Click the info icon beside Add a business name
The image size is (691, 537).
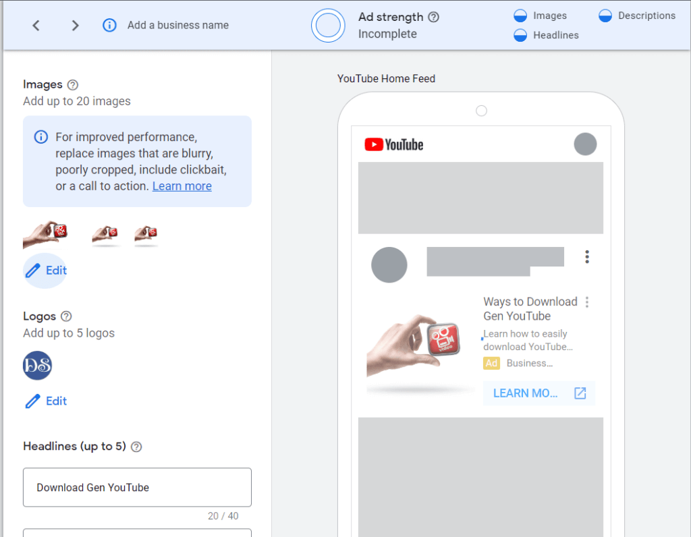point(109,25)
